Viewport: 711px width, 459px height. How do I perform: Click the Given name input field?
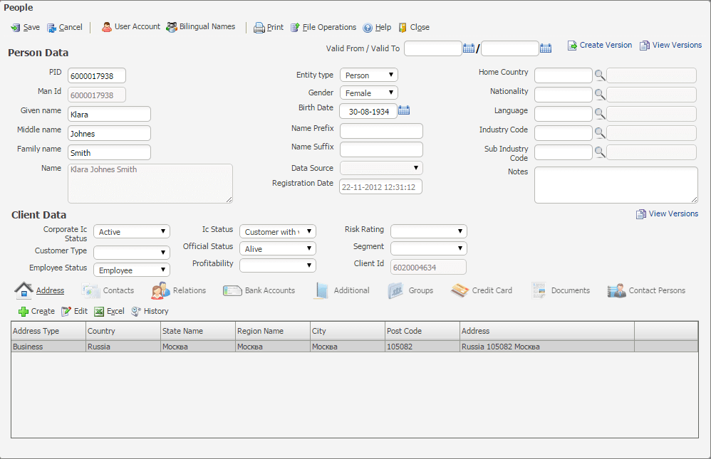[x=109, y=114]
